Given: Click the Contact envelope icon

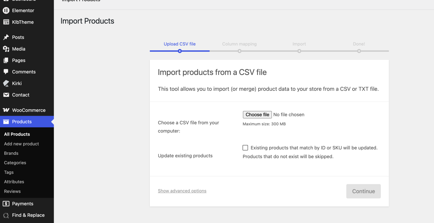Looking at the screenshot, I should [x=6, y=95].
